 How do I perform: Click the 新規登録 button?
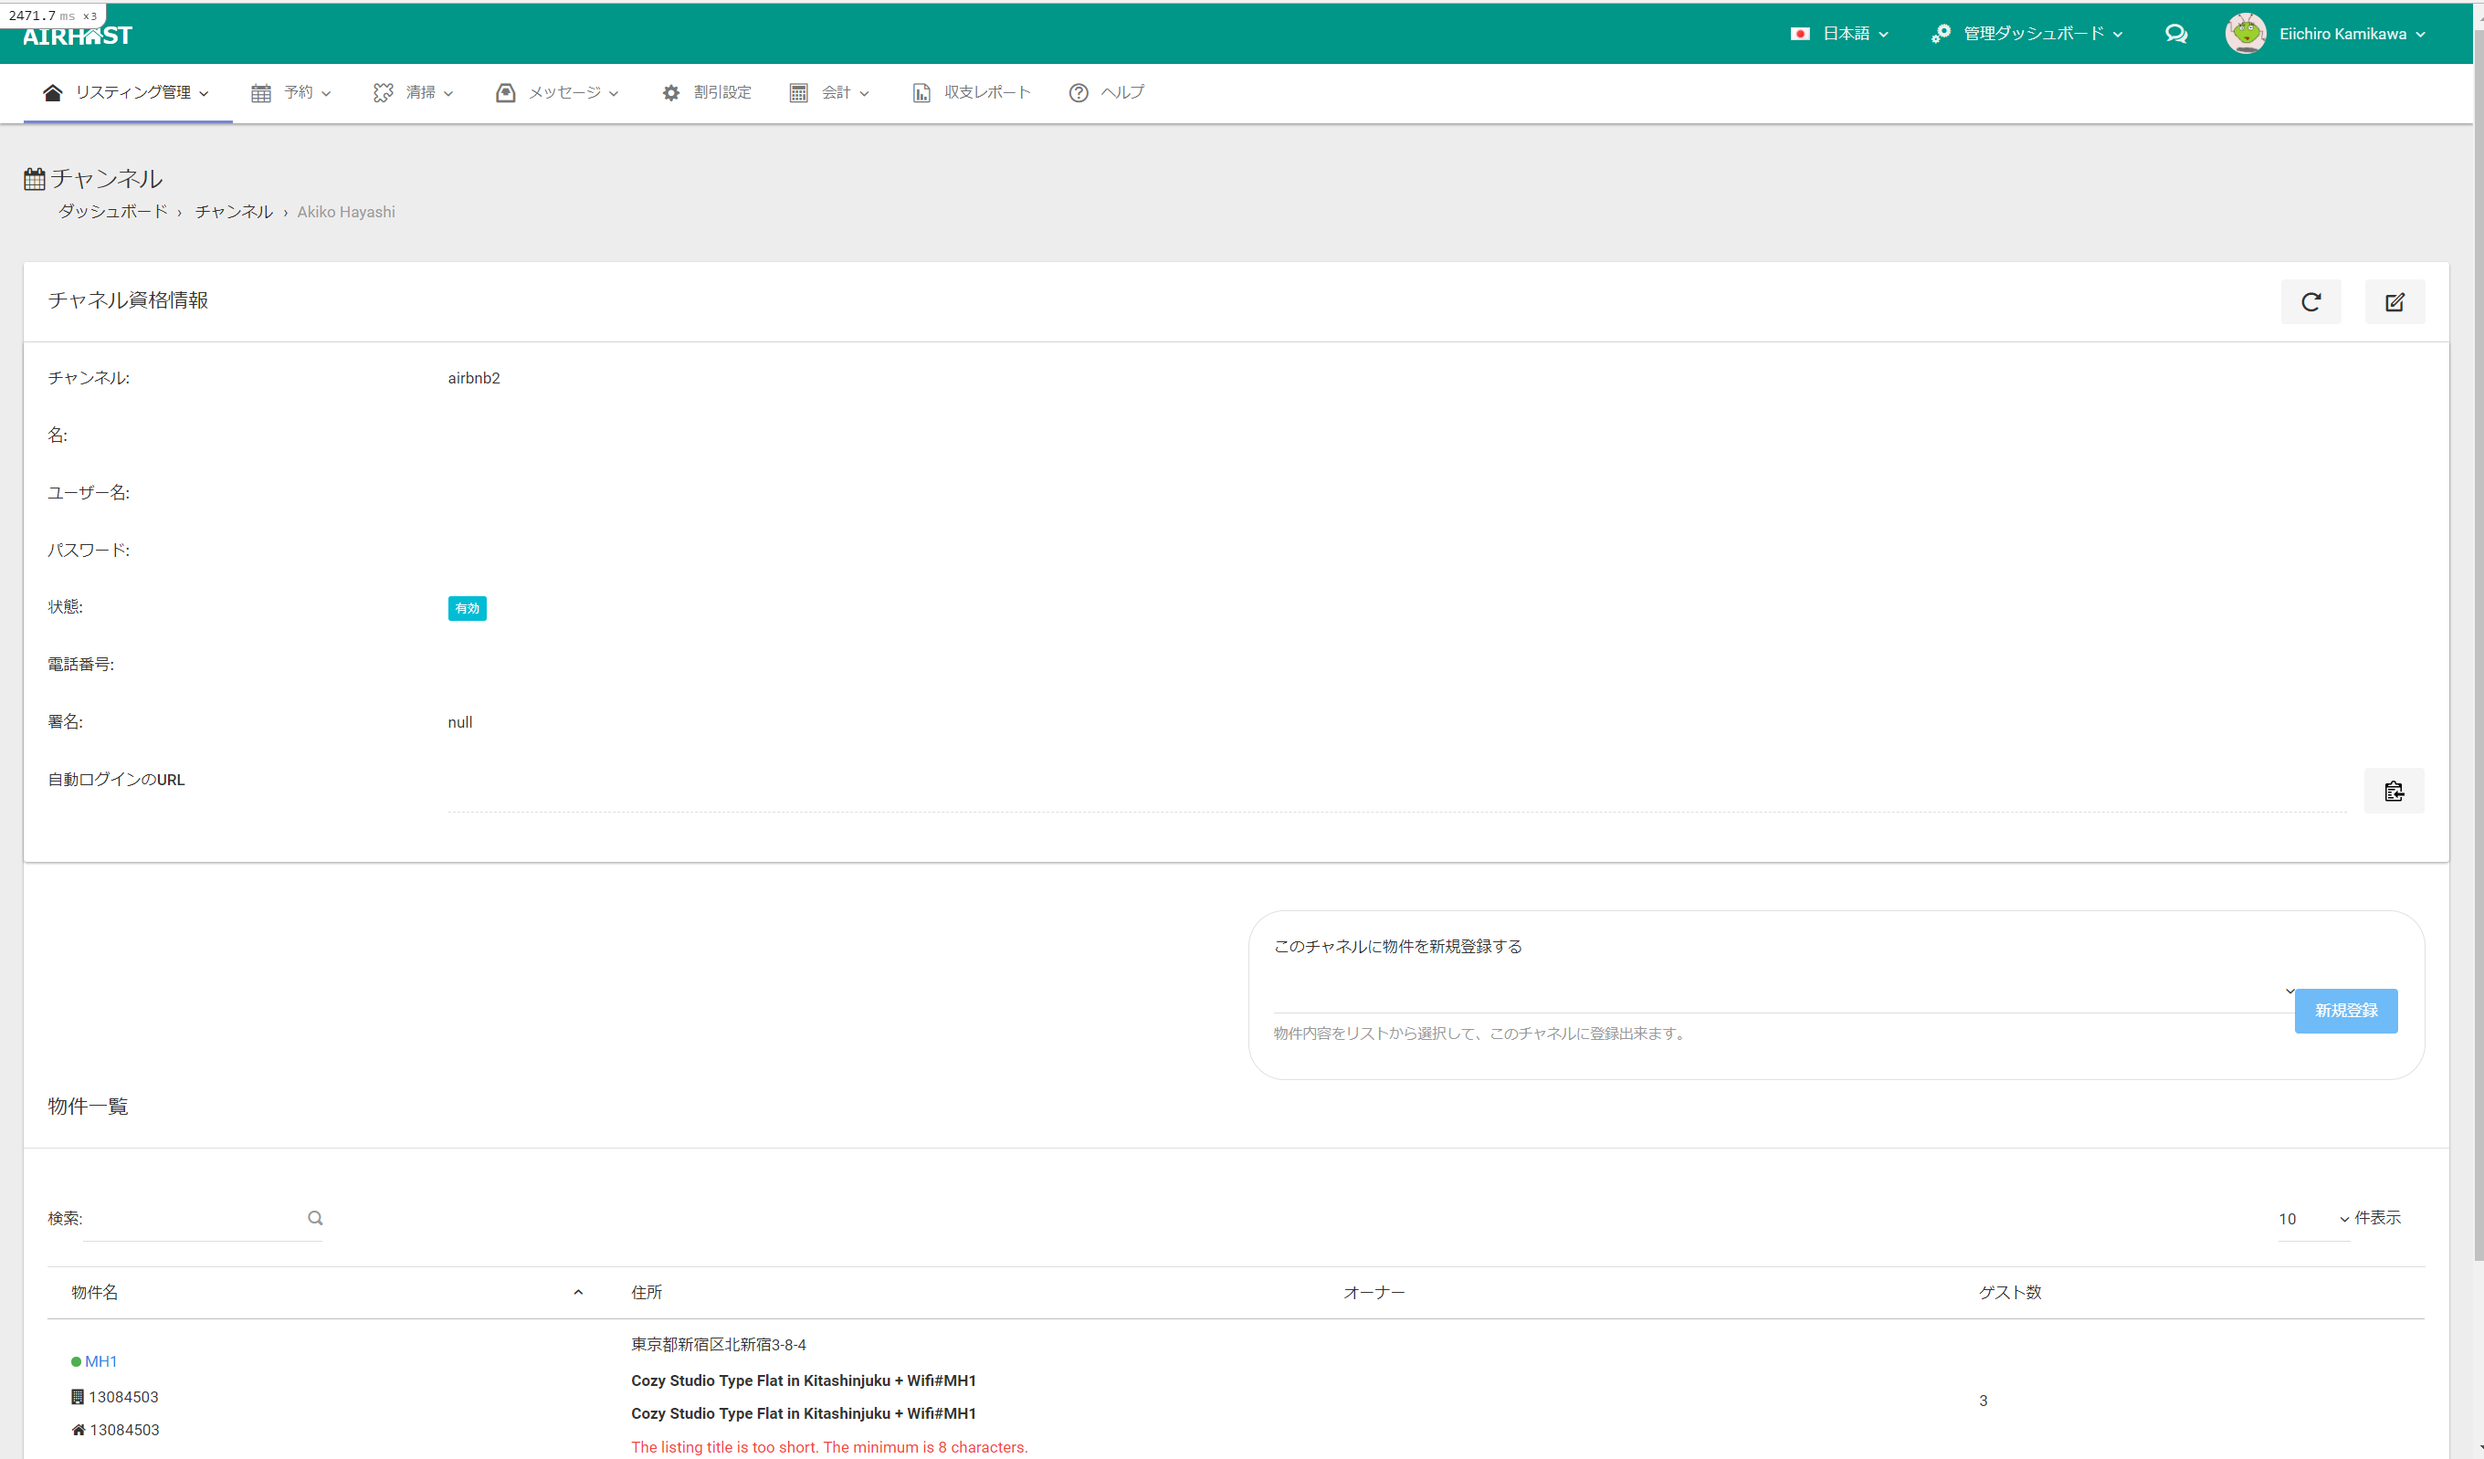pyautogui.click(x=2345, y=1011)
